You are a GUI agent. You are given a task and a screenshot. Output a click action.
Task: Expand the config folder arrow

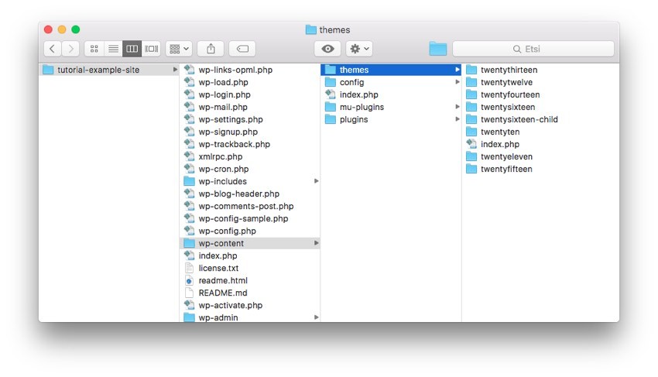[x=458, y=82]
